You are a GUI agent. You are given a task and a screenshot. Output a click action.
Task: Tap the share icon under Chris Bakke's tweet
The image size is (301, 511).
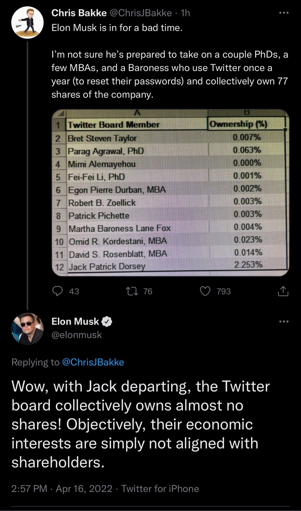(283, 291)
